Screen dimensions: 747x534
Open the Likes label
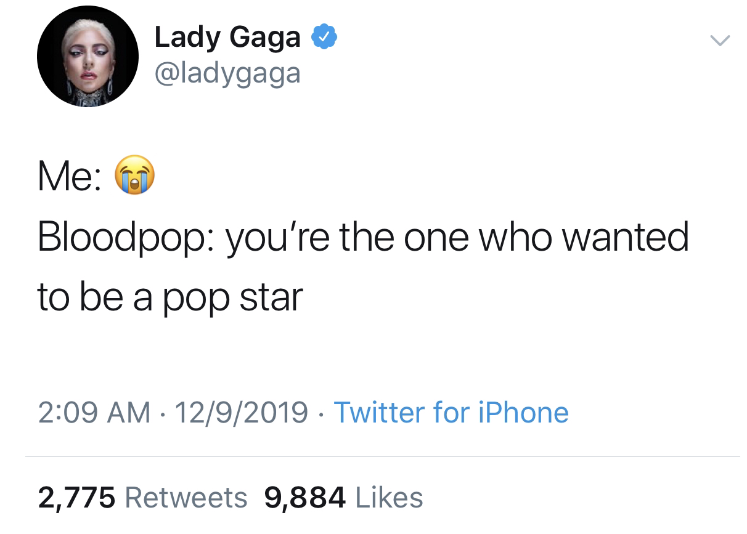tap(389, 497)
